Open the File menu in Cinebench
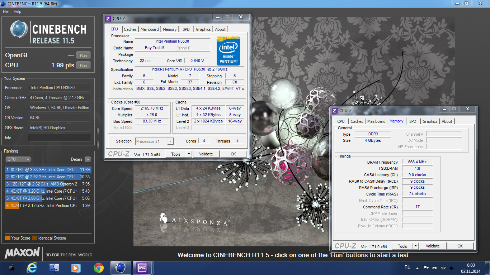Image resolution: width=490 pixels, height=275 pixels. click(5, 11)
